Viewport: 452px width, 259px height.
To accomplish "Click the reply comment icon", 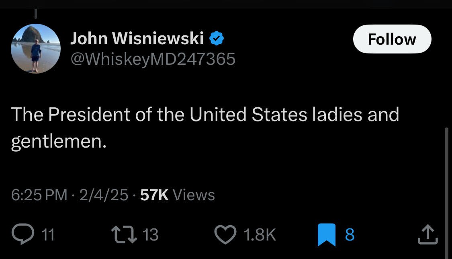I will (23, 234).
